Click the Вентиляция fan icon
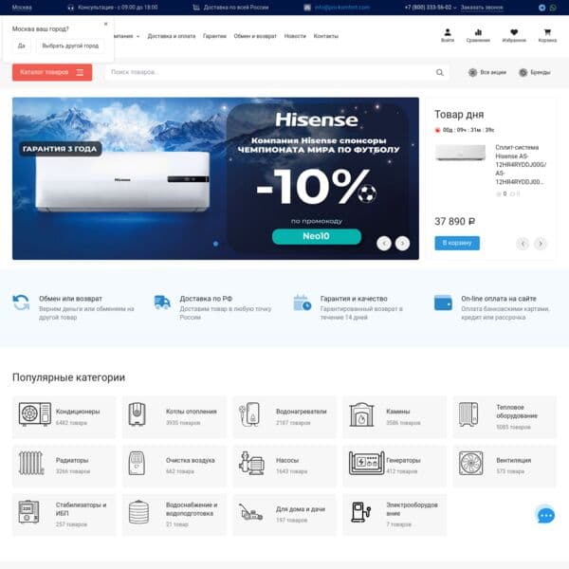Image resolution: width=569 pixels, height=569 pixels. coord(471,463)
